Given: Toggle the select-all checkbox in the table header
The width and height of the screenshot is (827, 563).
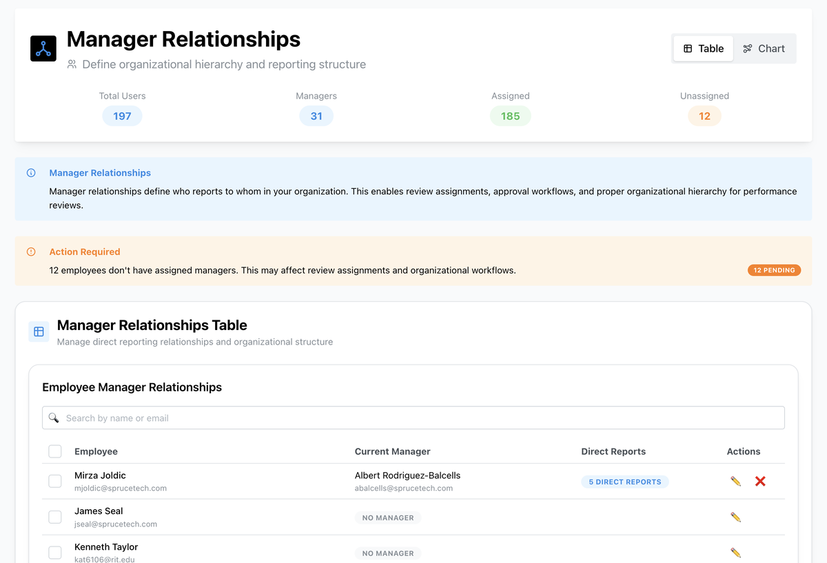Looking at the screenshot, I should (x=55, y=451).
